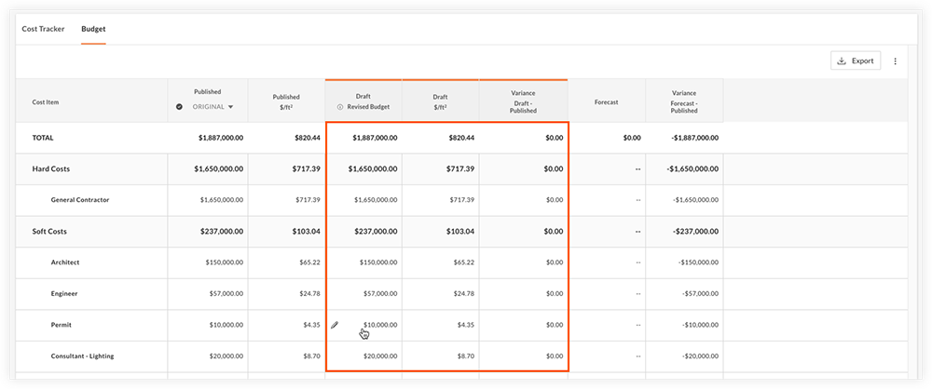Click the Draft $/ft² column header
The image size is (932, 389).
coord(441,101)
